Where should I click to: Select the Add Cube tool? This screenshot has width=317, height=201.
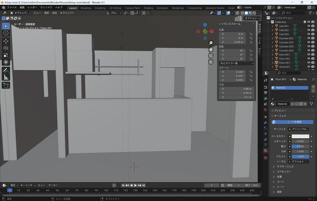tap(6, 85)
